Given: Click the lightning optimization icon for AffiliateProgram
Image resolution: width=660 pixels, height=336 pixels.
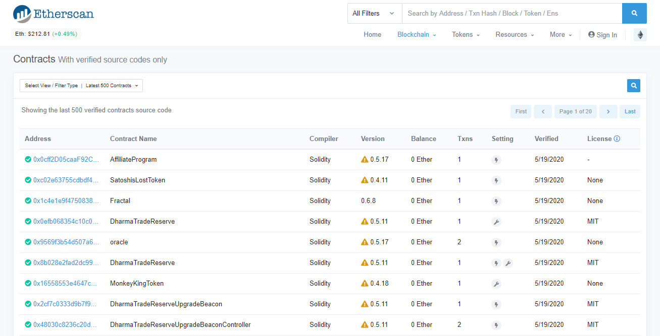Looking at the screenshot, I should (496, 160).
